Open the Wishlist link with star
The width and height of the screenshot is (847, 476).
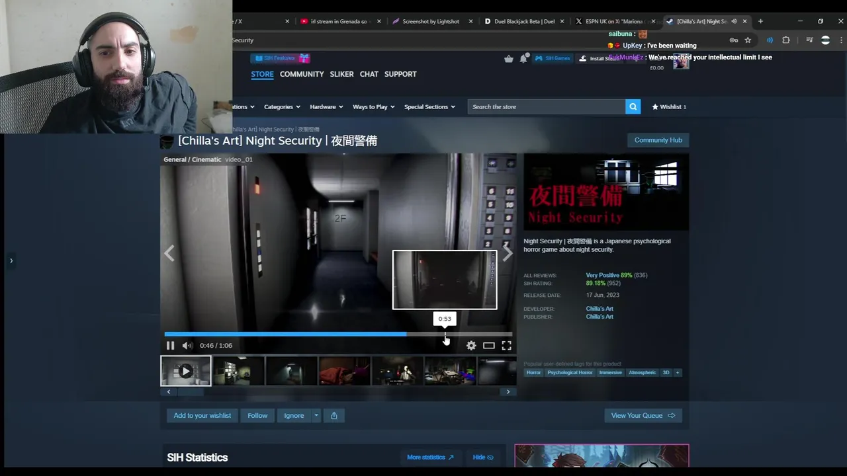pos(669,106)
